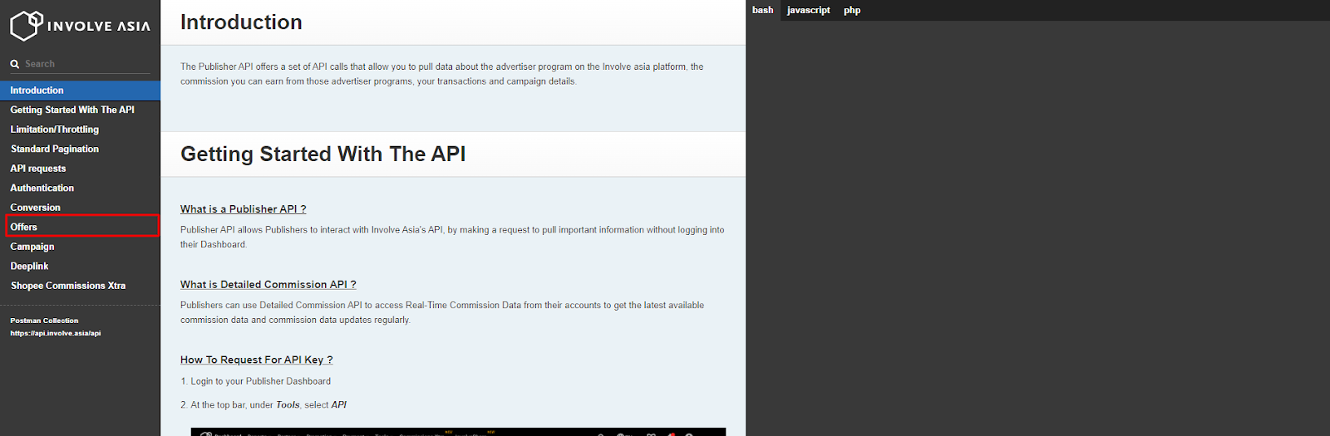
Task: Select Shopee Commissions Xtra
Action: (x=68, y=286)
